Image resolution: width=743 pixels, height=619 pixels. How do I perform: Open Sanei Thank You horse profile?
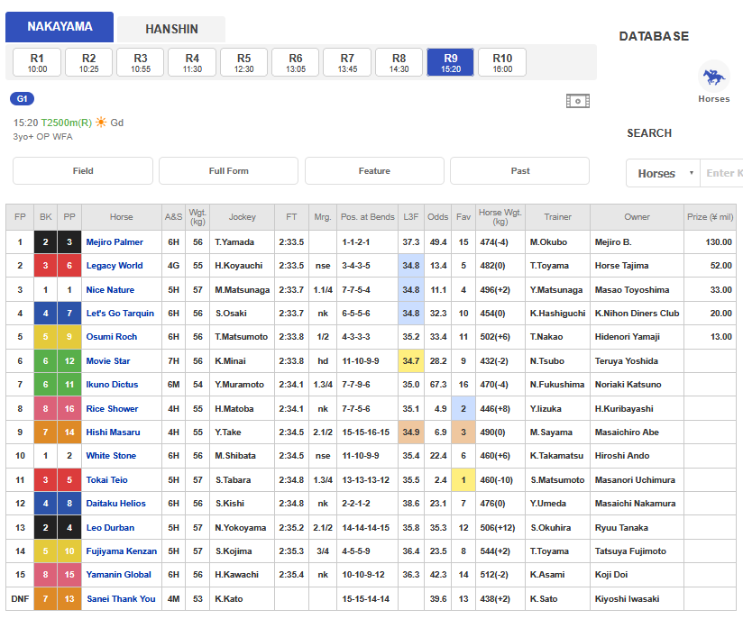(121, 598)
